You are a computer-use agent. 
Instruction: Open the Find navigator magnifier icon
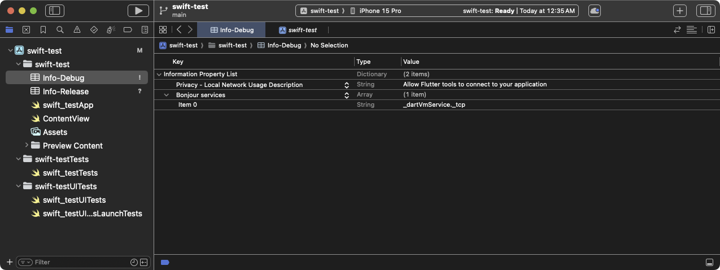[60, 30]
